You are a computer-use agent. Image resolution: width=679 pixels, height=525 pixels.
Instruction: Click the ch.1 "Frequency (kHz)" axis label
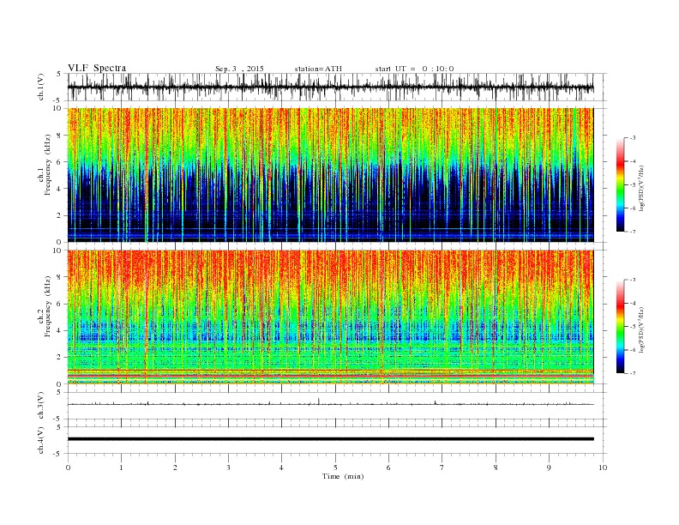point(48,165)
